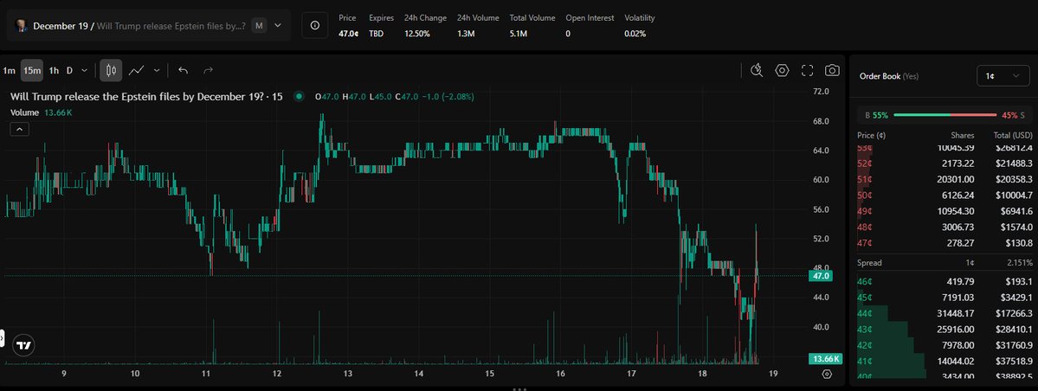Select the 41¢ bid row price
1038x391 pixels.
[865, 362]
